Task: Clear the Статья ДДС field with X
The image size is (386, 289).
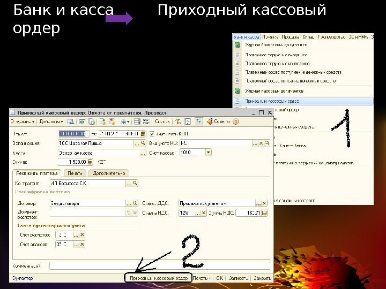Action: [x=264, y=203]
